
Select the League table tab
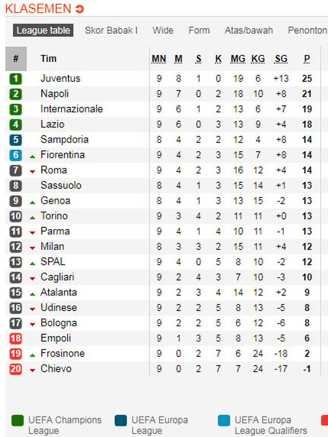pos(43,30)
